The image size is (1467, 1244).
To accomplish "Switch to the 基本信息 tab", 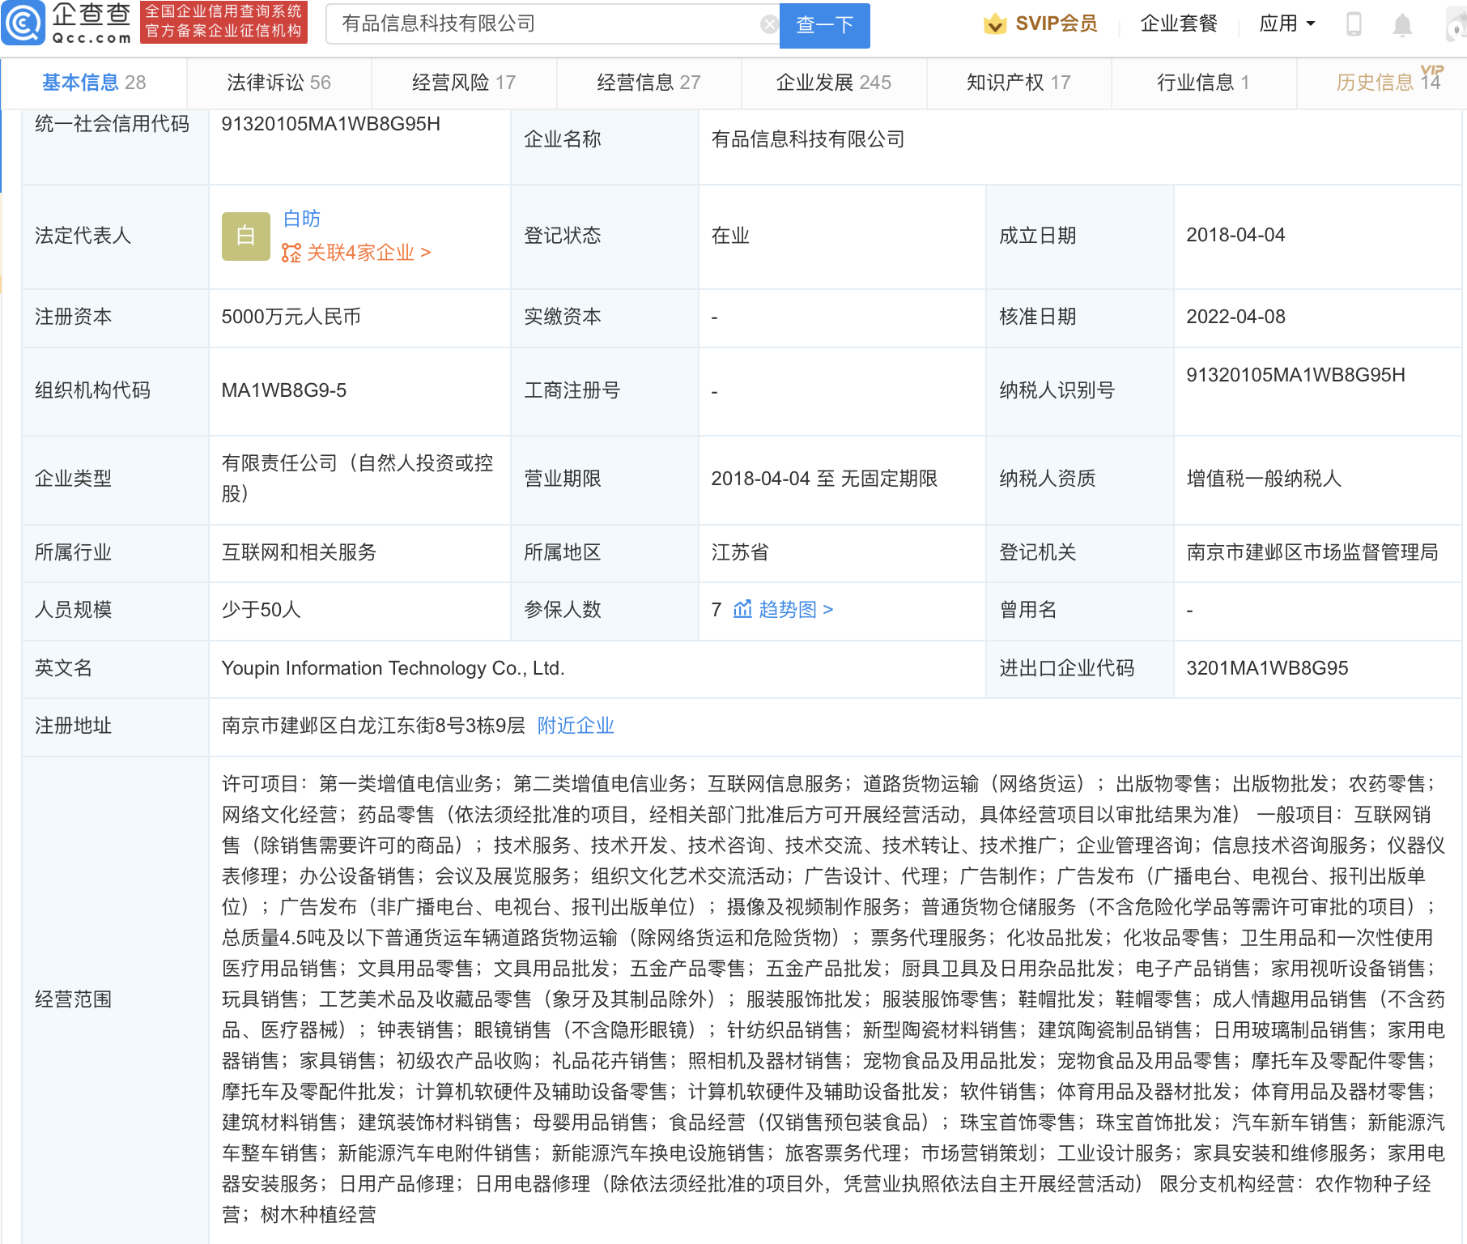I will tap(94, 83).
